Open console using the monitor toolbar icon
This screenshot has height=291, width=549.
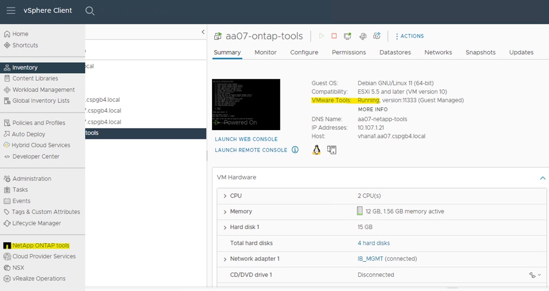[347, 36]
